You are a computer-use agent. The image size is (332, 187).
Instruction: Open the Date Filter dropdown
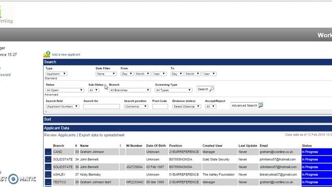tap(106, 74)
